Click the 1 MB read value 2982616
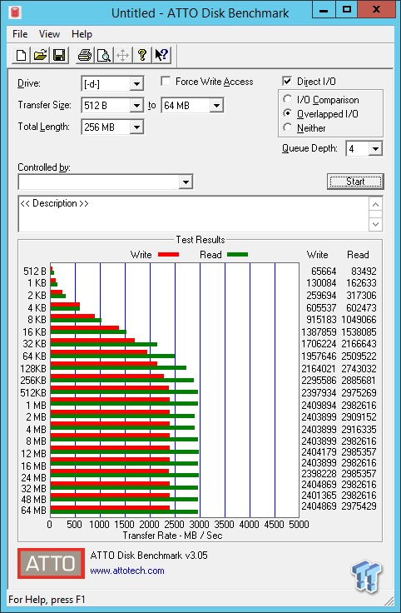Screen dimensions: 401x613 [x=359, y=406]
